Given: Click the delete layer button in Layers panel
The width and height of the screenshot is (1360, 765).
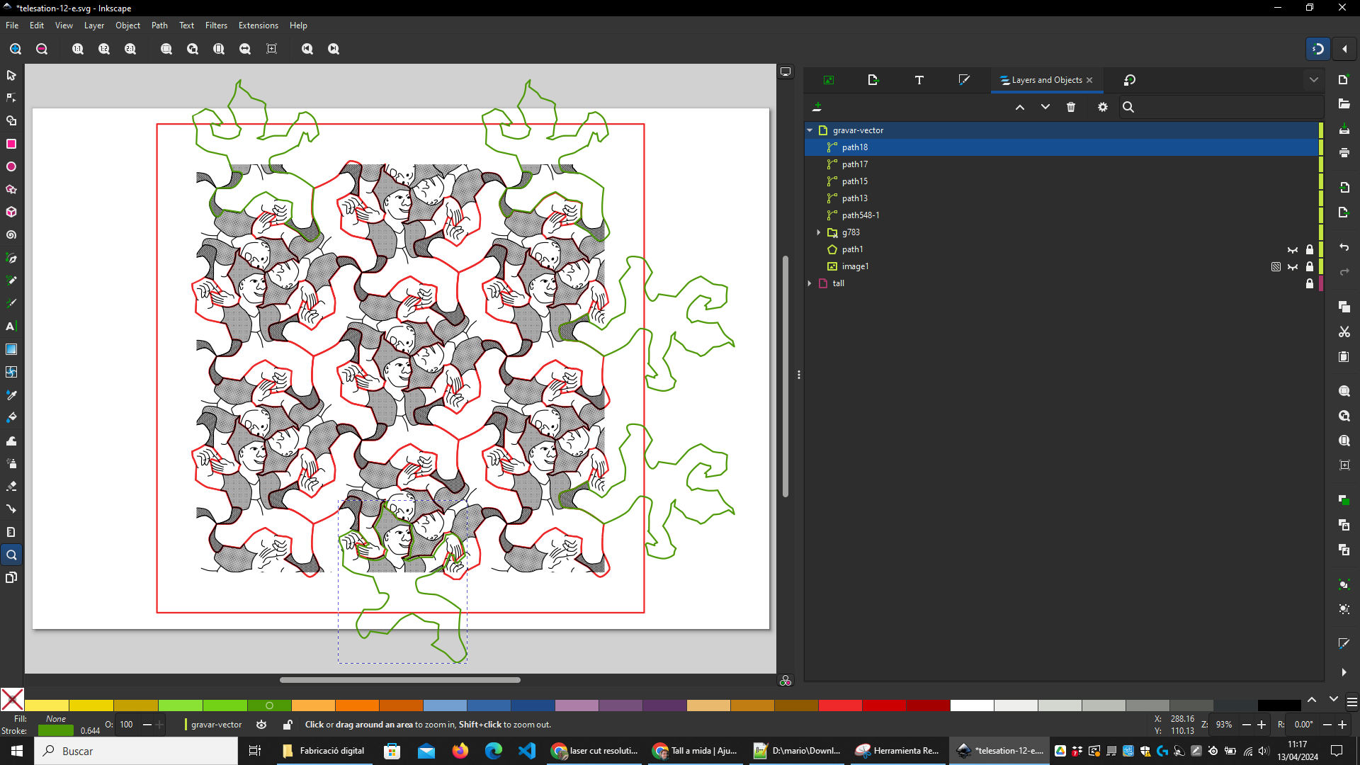Looking at the screenshot, I should tap(1072, 106).
